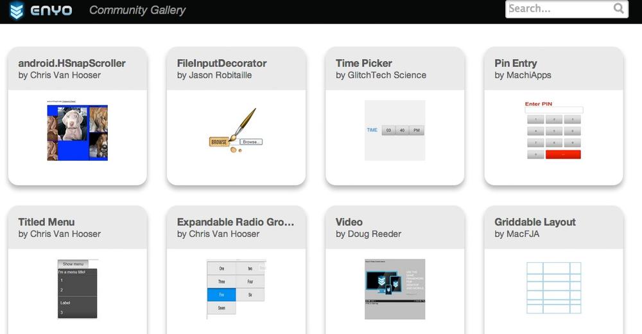This screenshot has height=334, width=642.
Task: Open the Video component preview thumbnail
Action: point(395,289)
